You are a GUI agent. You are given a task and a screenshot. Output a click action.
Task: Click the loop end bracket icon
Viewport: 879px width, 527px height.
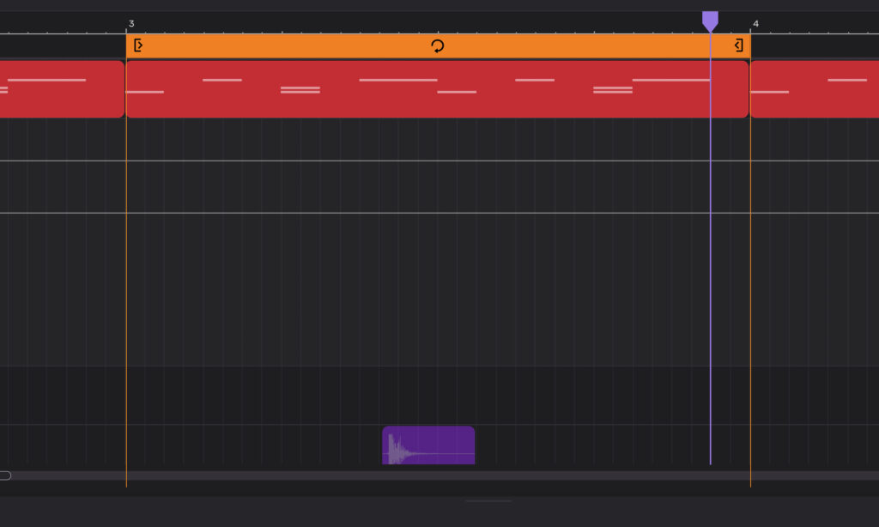(739, 45)
